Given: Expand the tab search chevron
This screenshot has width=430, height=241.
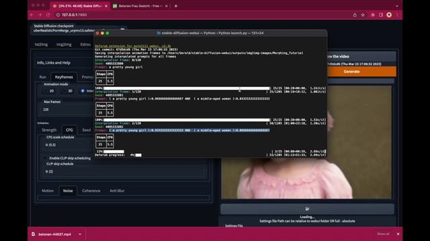Looking at the screenshot, I should (397, 6).
